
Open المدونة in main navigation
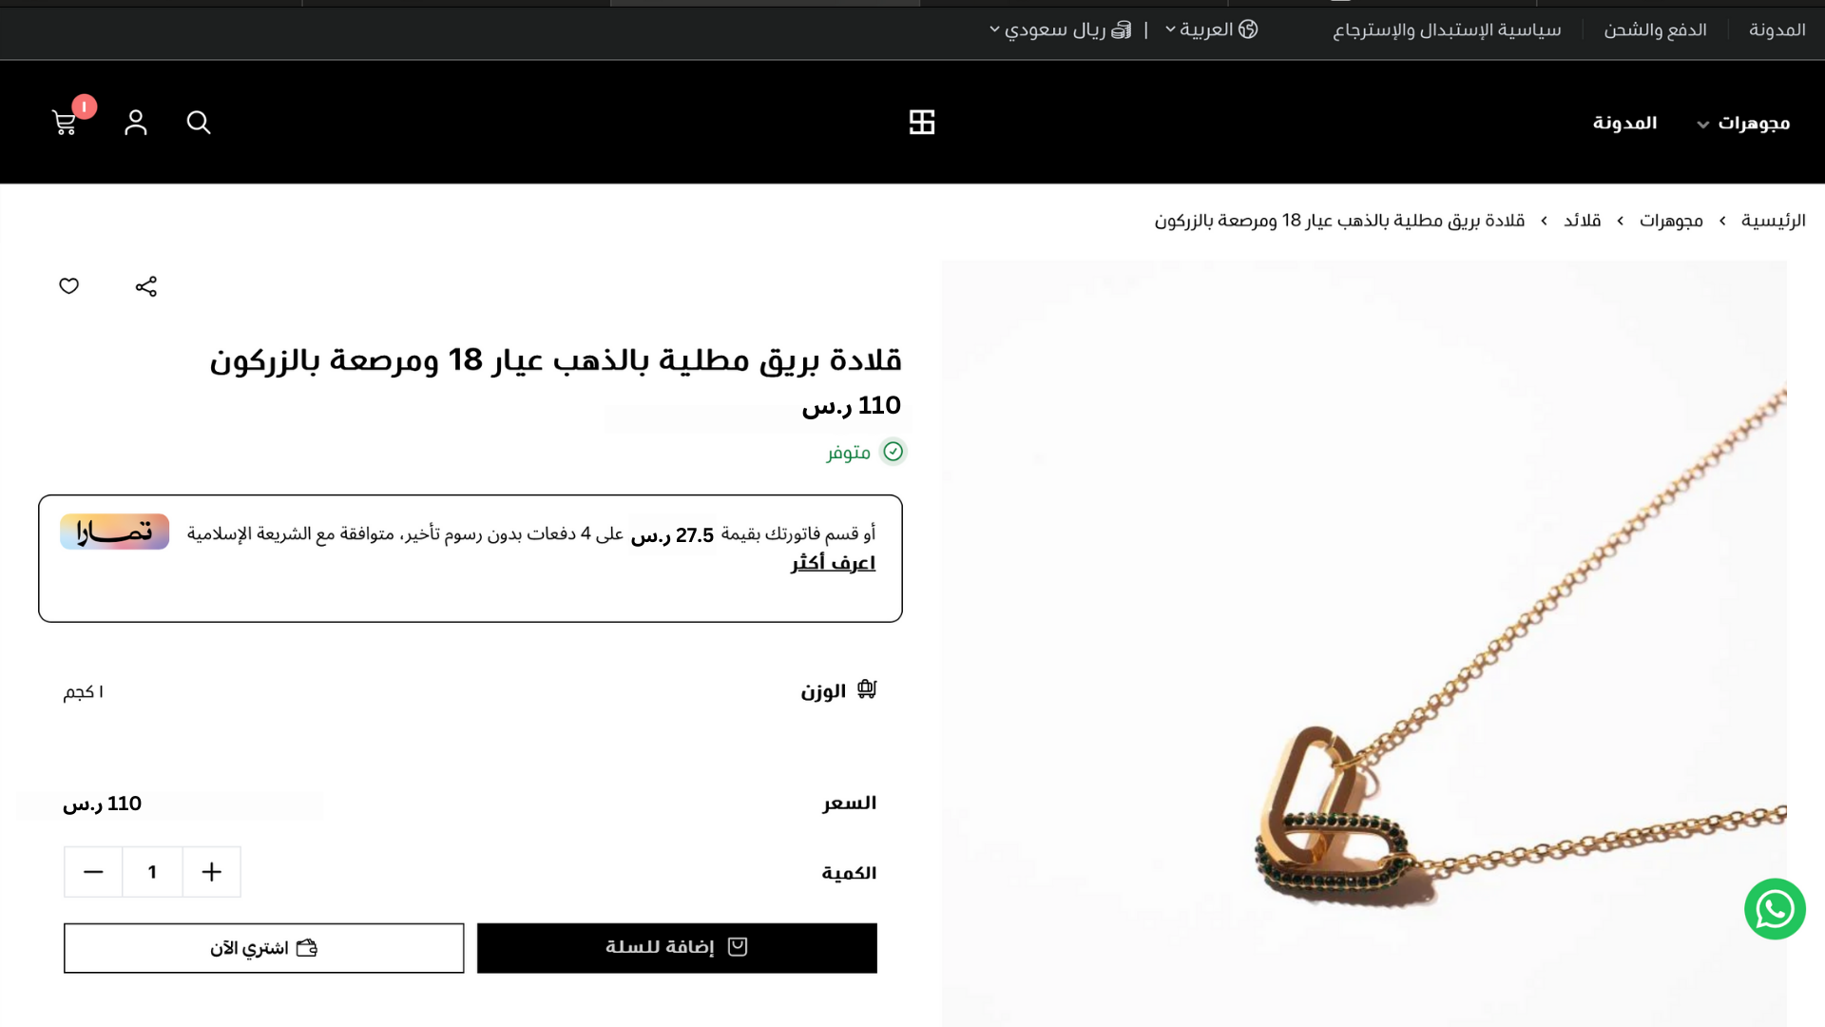click(1625, 124)
